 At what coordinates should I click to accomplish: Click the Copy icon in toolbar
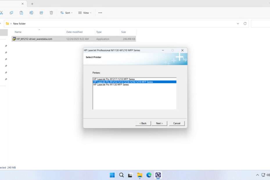click(x=11, y=13)
